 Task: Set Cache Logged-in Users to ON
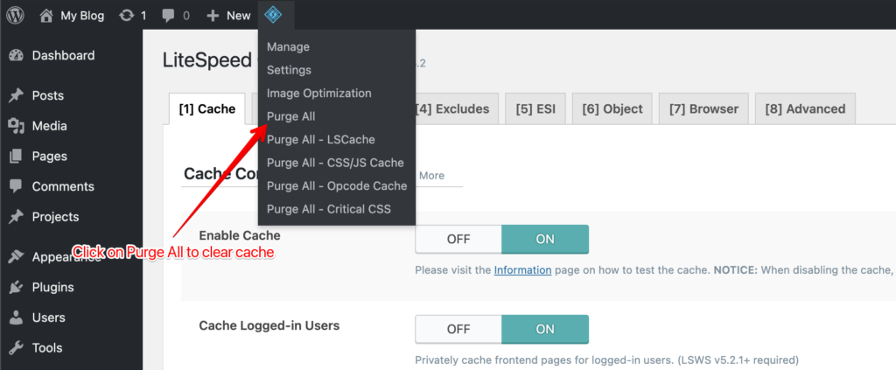point(545,329)
